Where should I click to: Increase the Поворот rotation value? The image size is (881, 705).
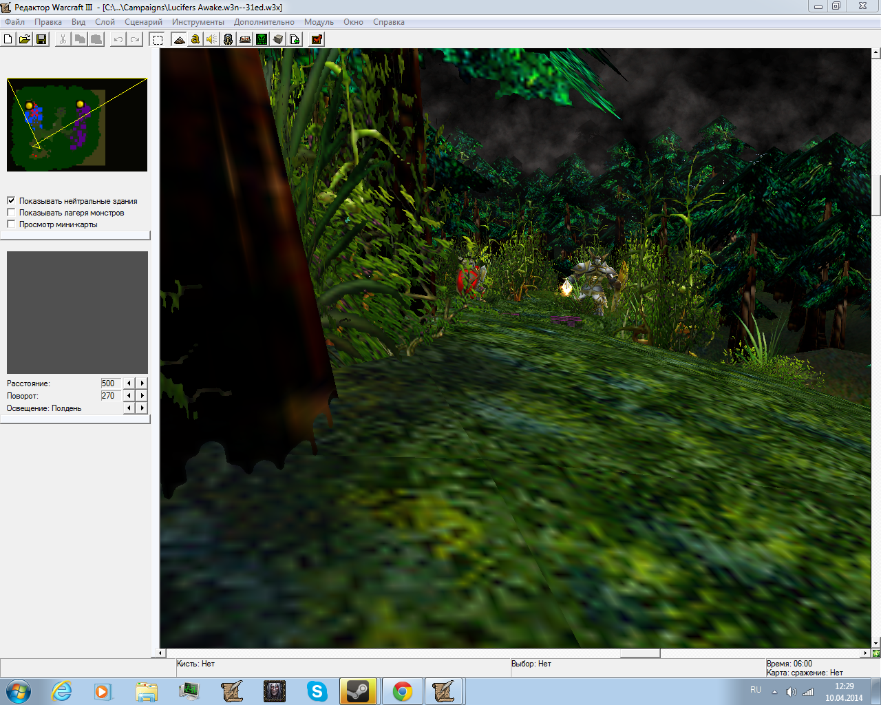(x=142, y=396)
